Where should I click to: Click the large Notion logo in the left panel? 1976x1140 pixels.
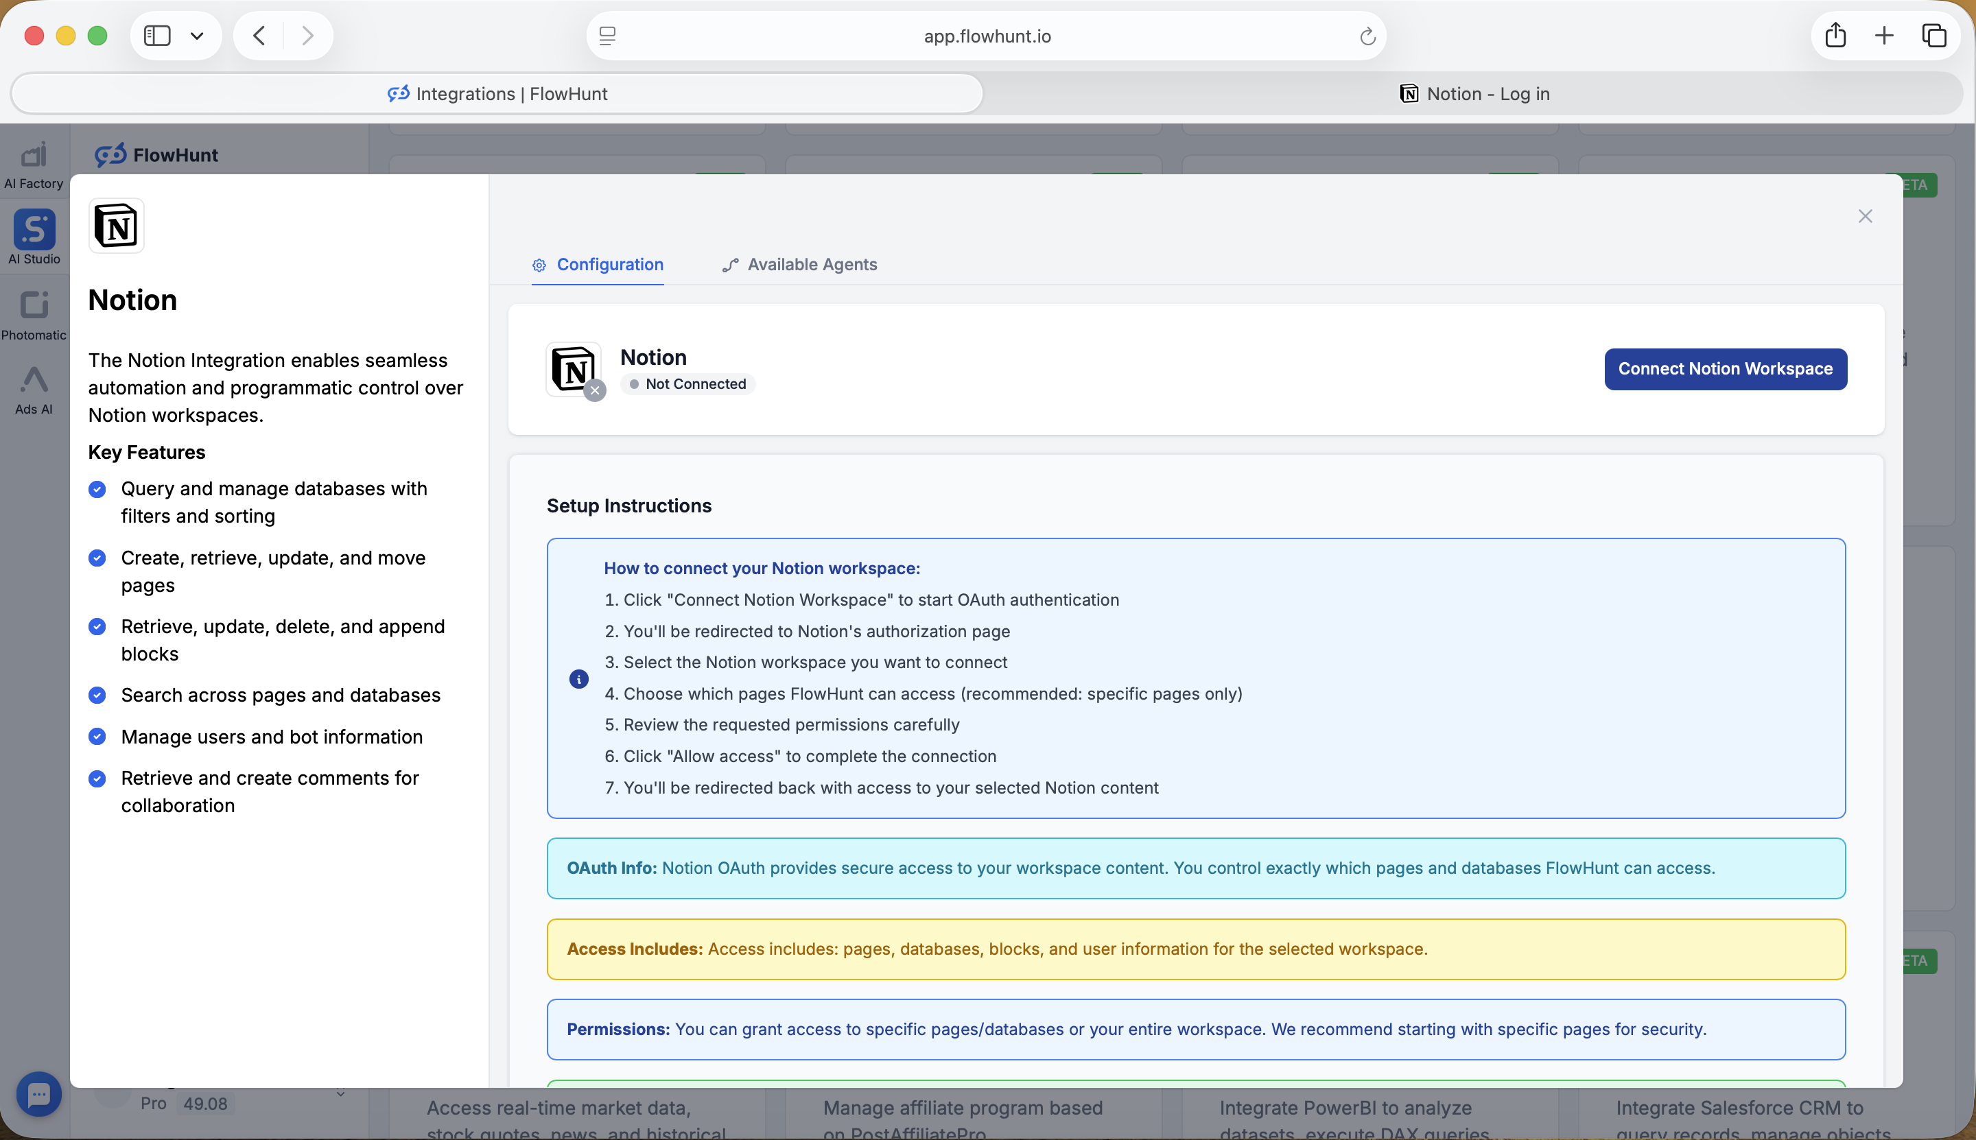click(x=117, y=226)
